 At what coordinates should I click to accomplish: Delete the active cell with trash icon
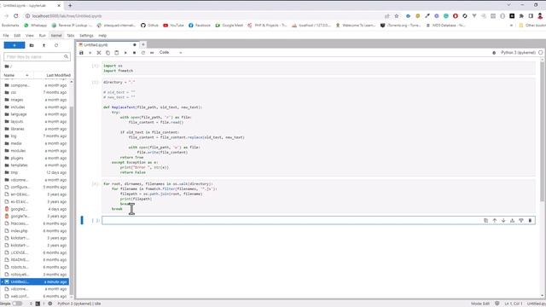click(530, 220)
